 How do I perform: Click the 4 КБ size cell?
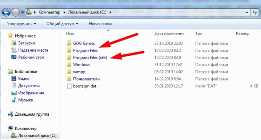tap(254, 86)
